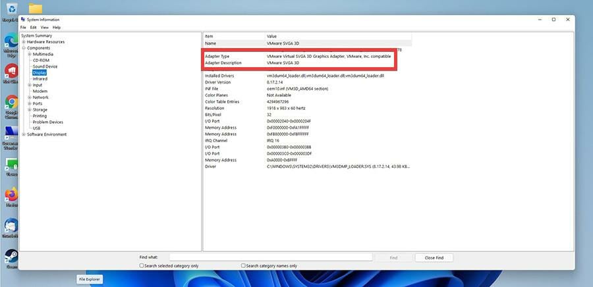Expand the Ports branch

(30, 103)
